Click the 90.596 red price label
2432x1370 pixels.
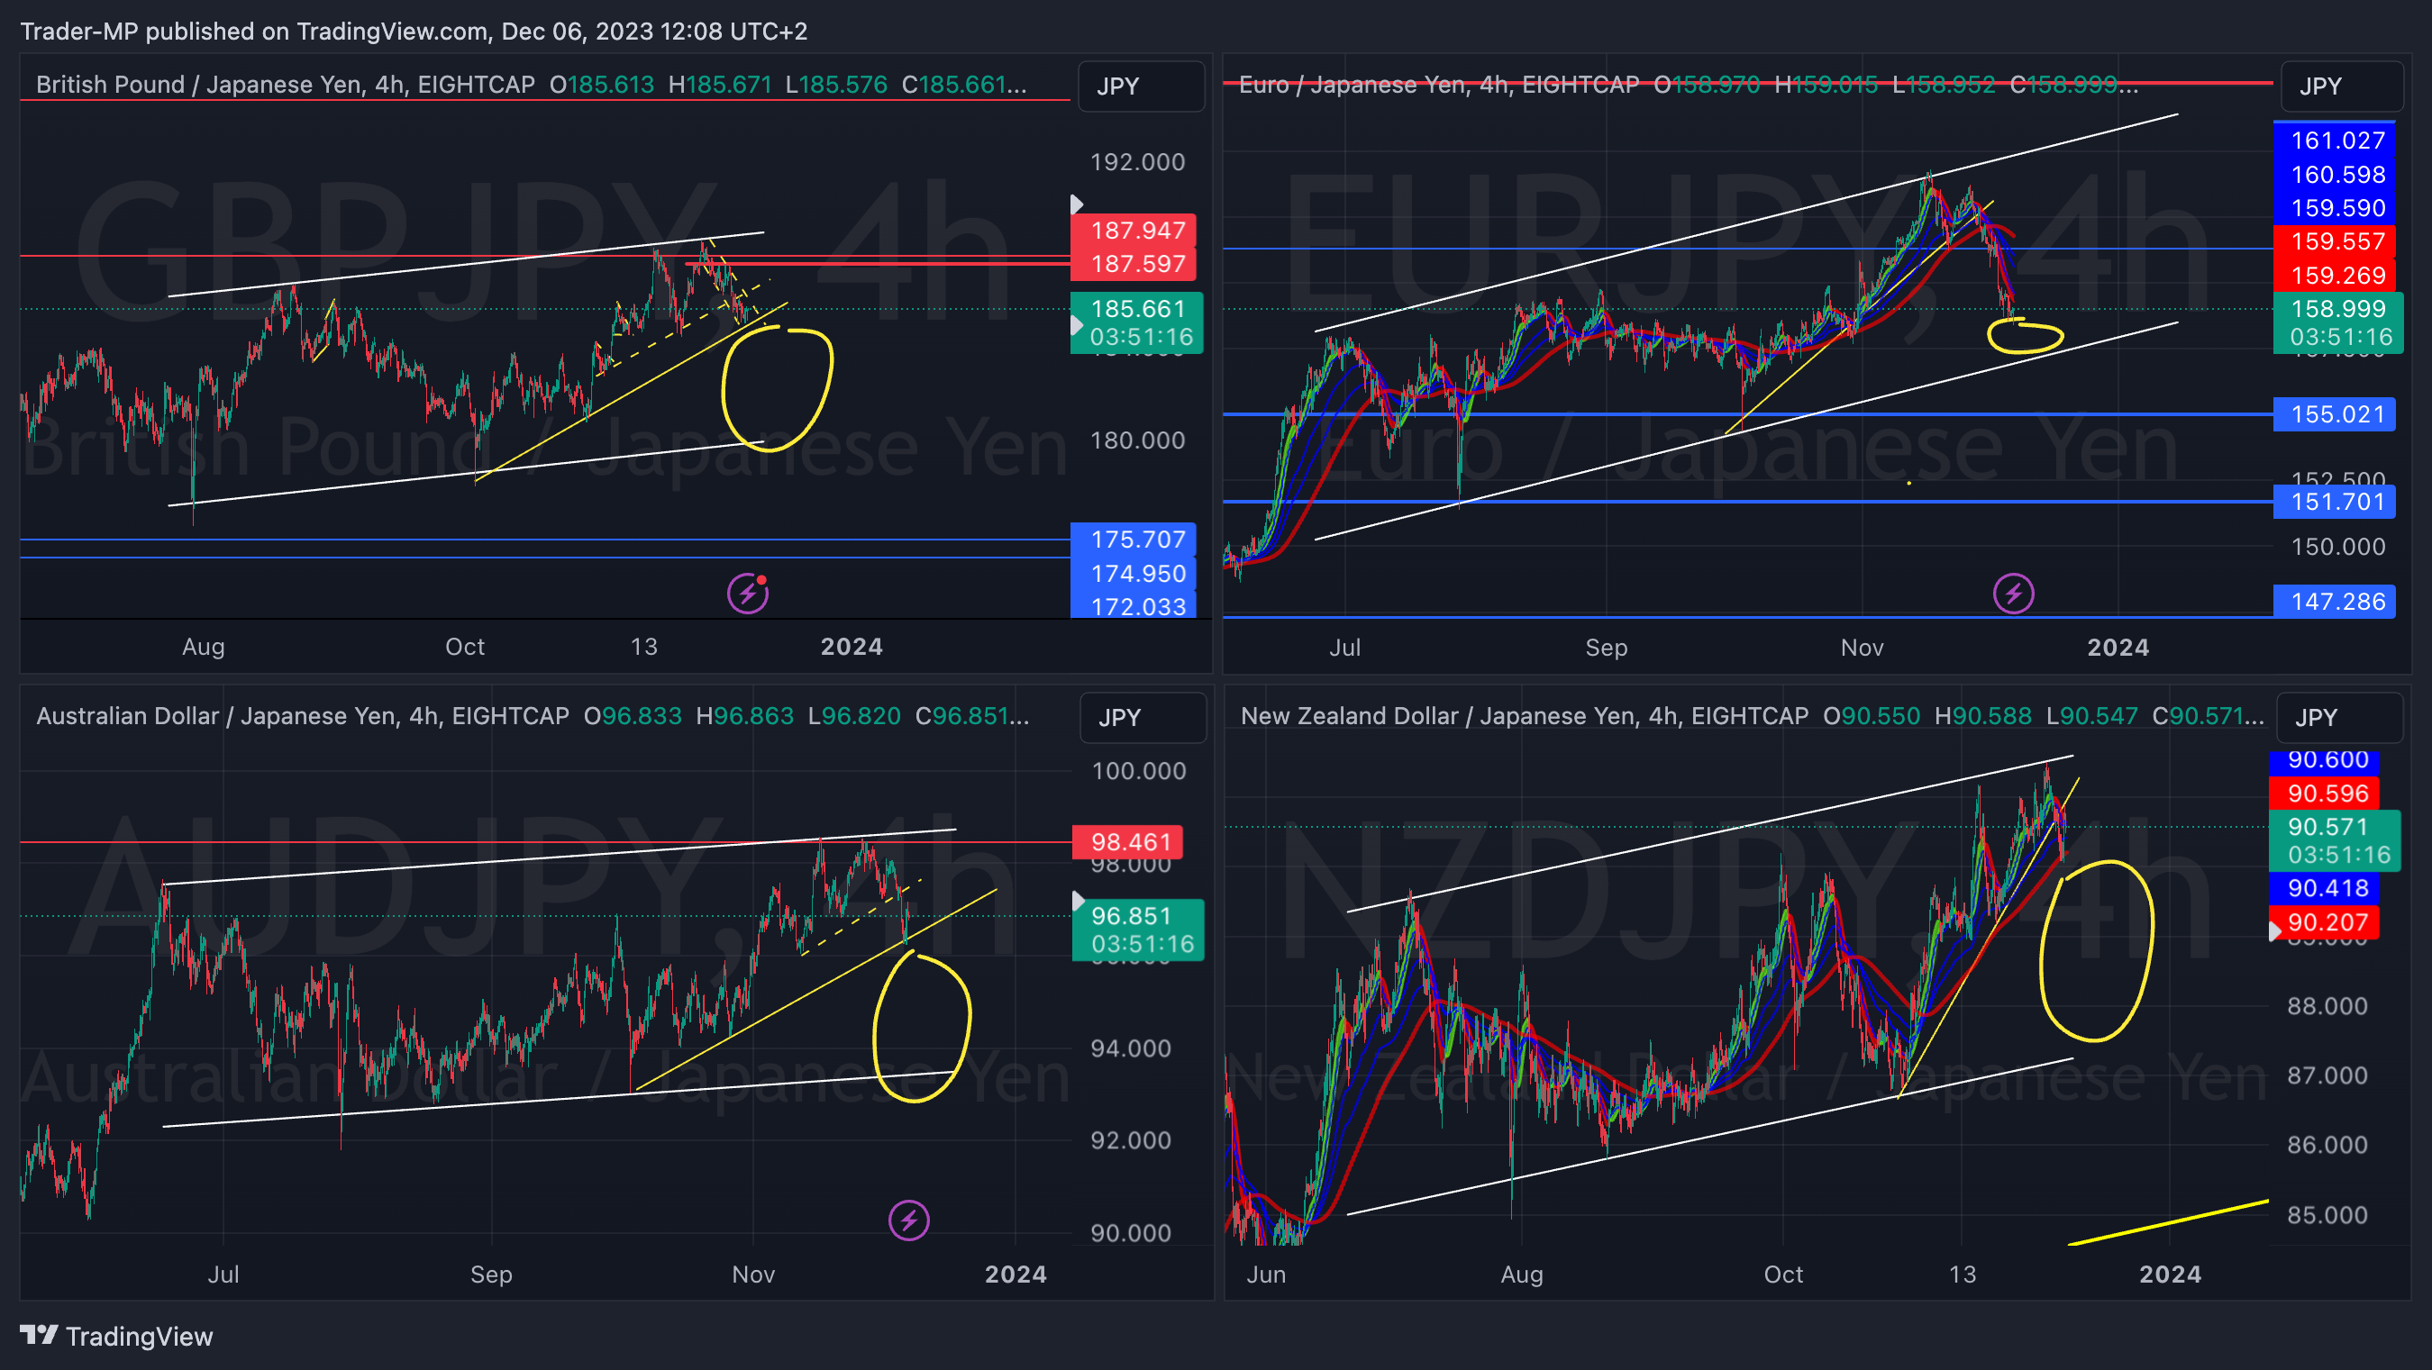2324,794
